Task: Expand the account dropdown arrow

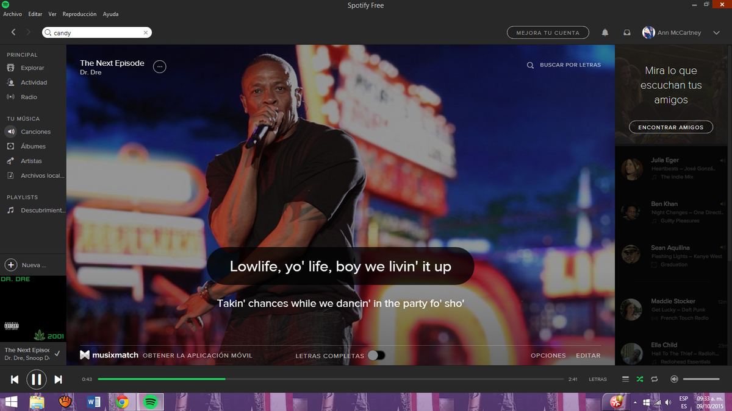Action: click(716, 33)
